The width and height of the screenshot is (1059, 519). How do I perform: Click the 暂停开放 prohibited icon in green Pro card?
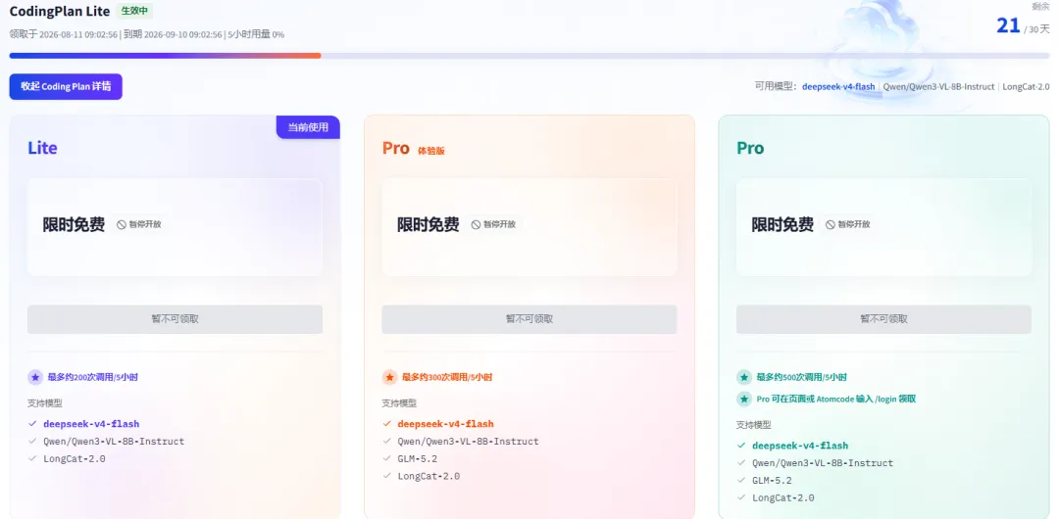coord(831,225)
